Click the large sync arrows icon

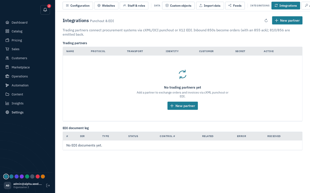(x=182, y=74)
